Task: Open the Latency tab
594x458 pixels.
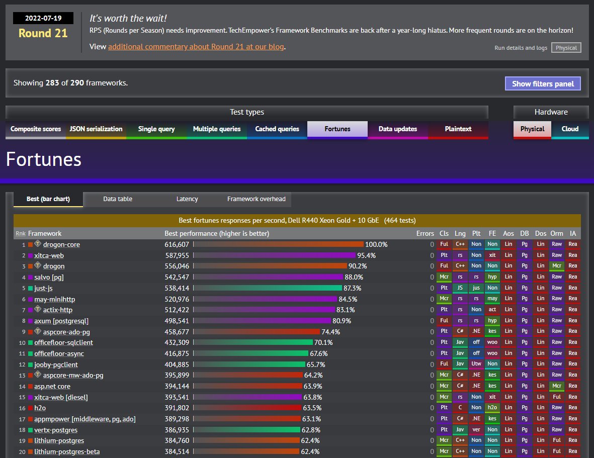Action: (x=187, y=199)
